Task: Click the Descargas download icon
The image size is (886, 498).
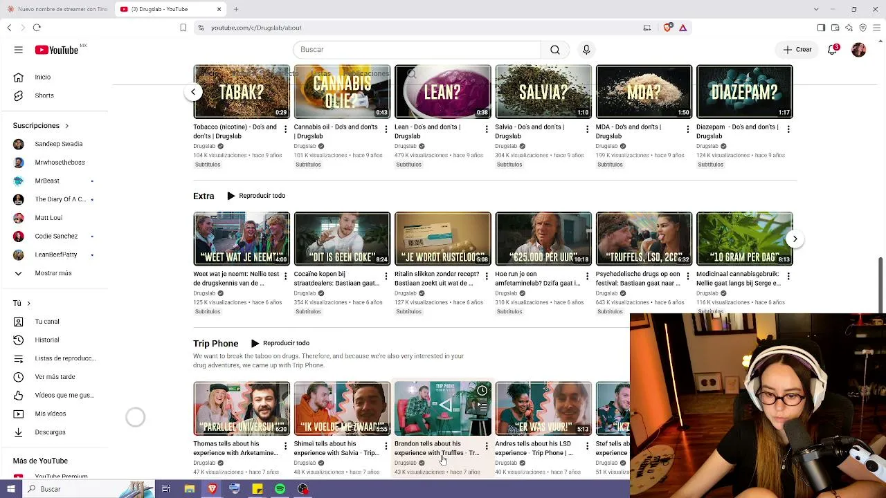Action: pos(19,432)
